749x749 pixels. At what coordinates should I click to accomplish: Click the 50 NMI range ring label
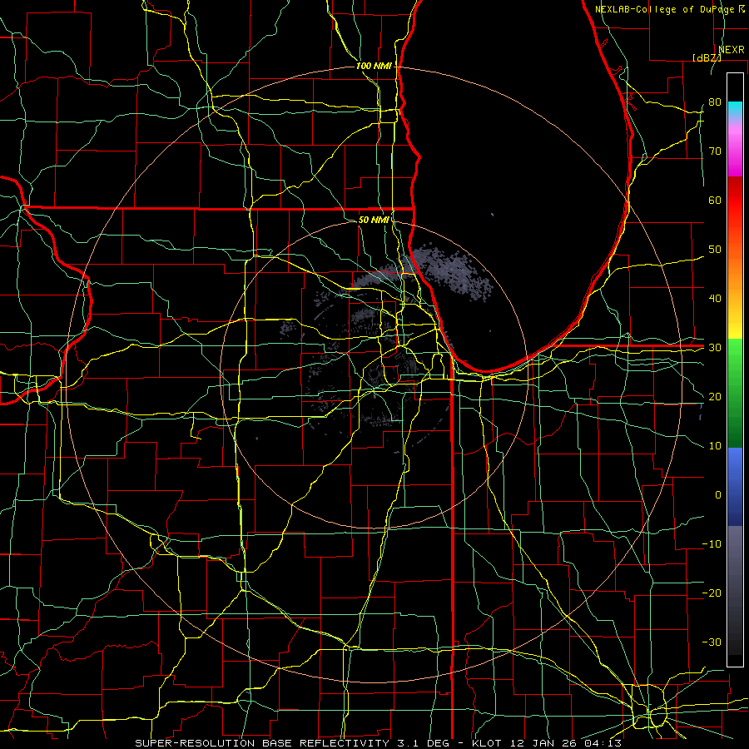point(374,220)
